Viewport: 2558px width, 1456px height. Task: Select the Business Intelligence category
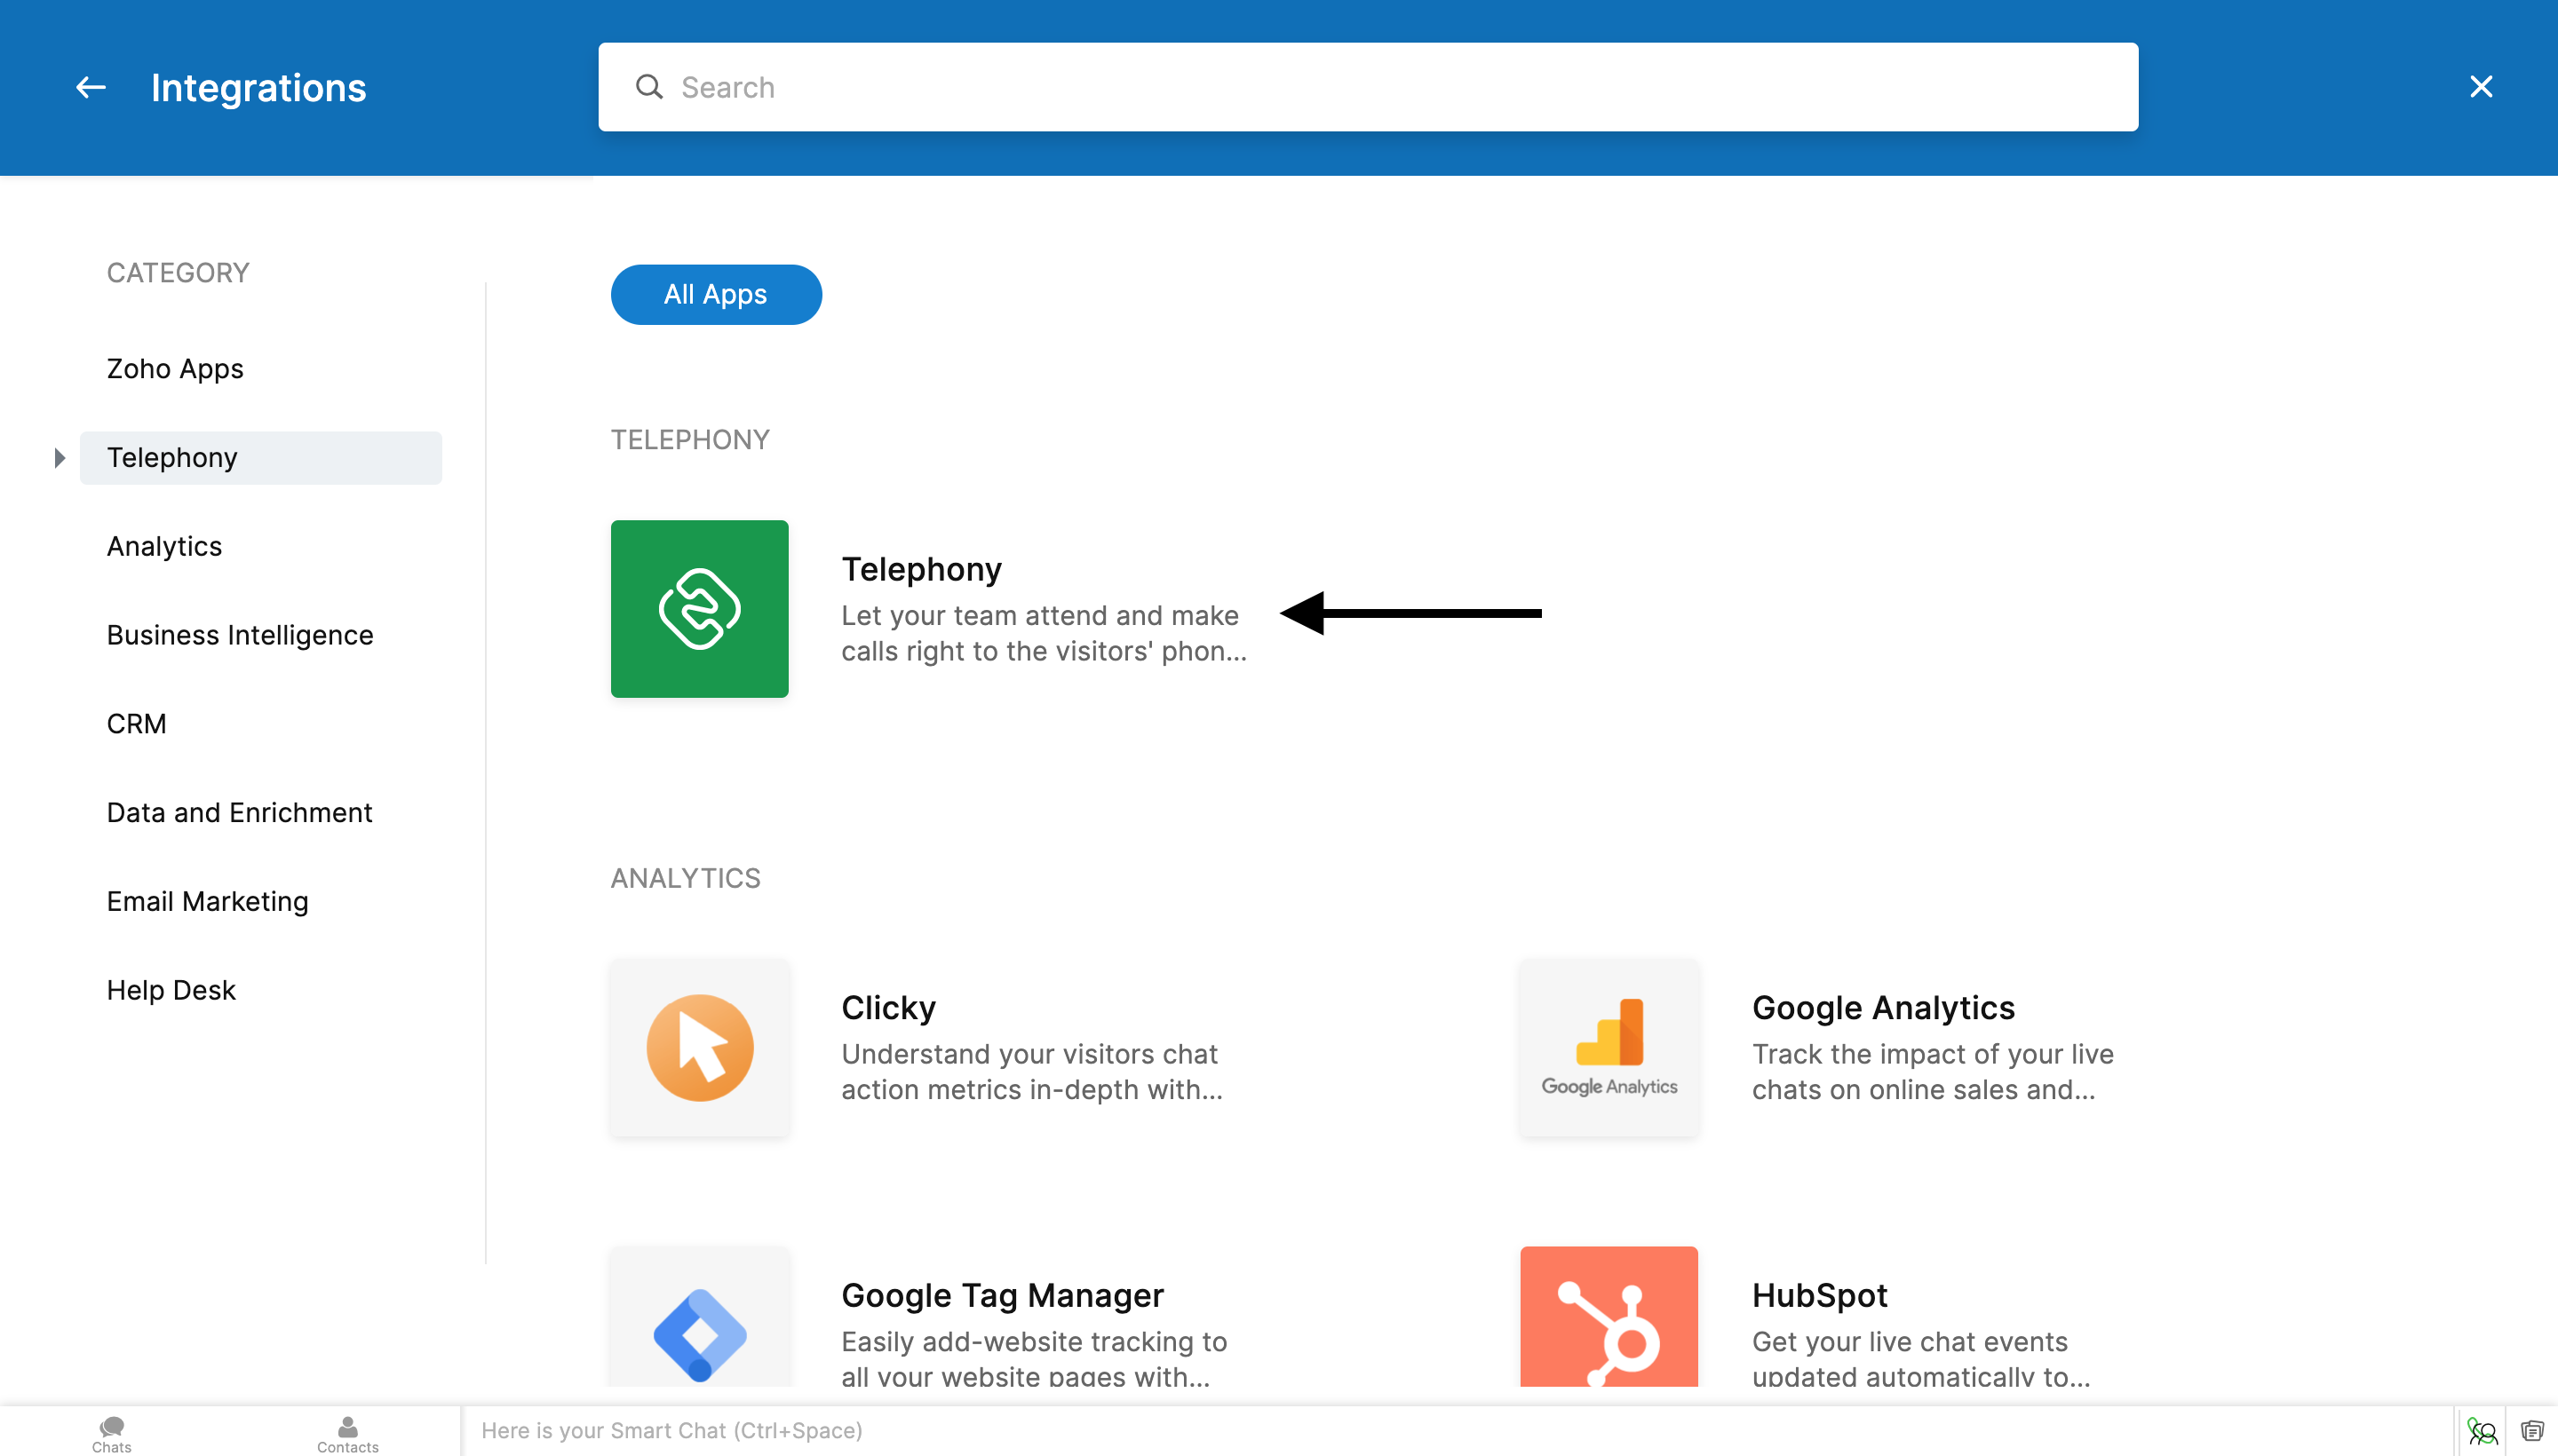pos(240,635)
